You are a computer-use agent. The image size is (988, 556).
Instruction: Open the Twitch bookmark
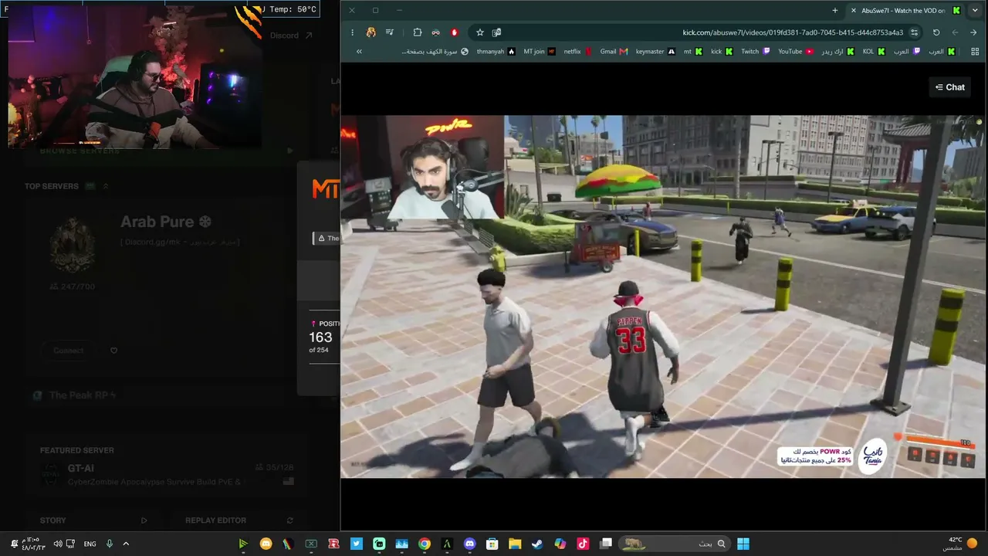[755, 51]
